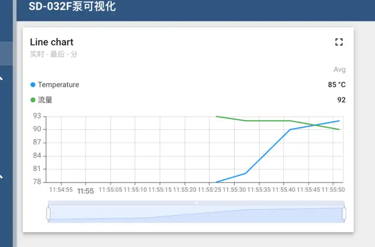Select the highlighted sidebar menu item
375x247 pixels.
tap(6, 54)
